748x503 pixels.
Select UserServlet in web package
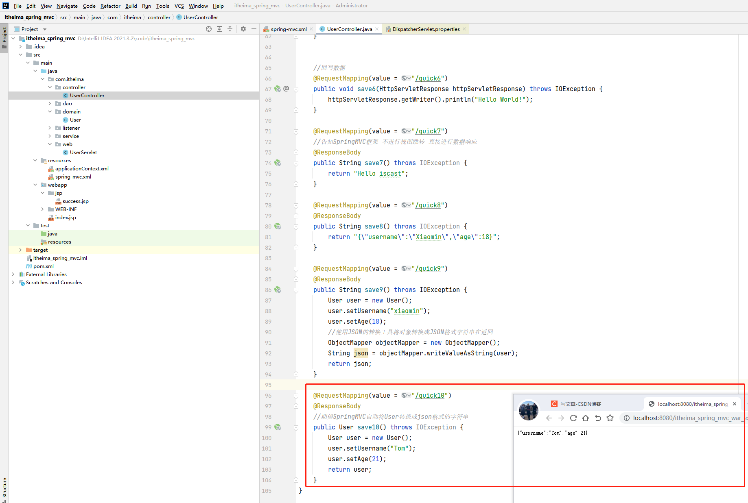83,152
